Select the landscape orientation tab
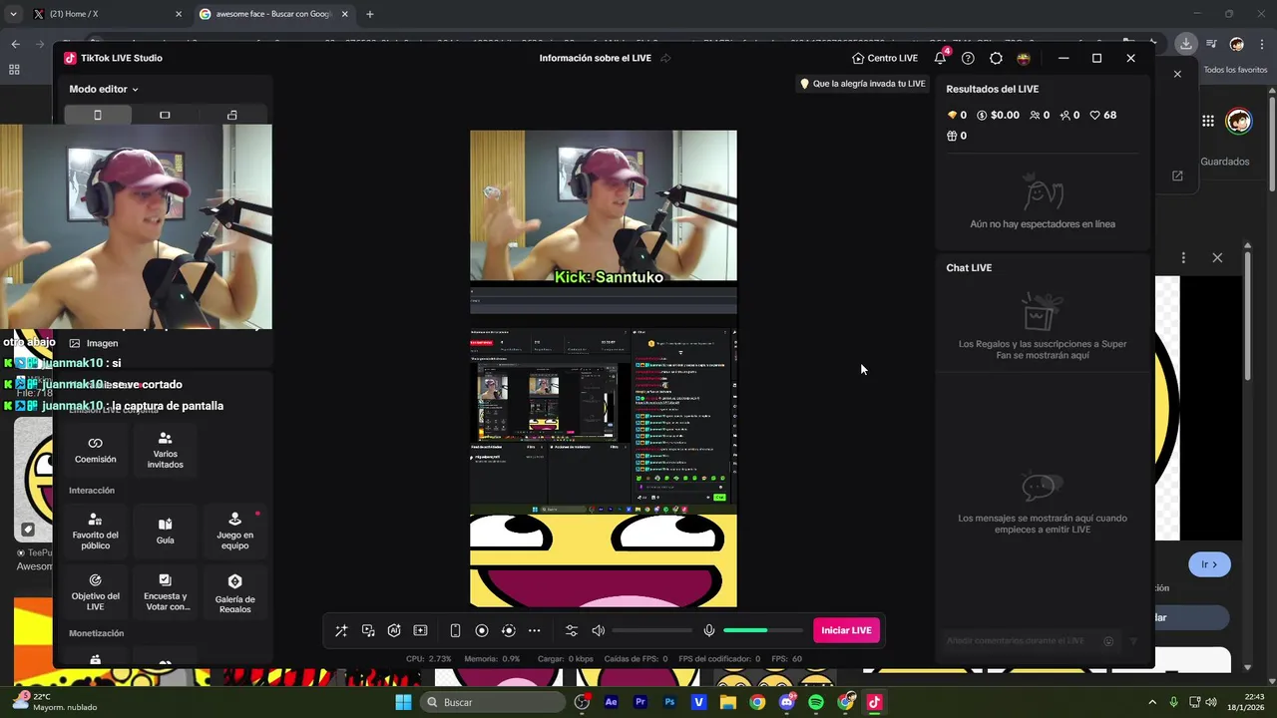 click(165, 115)
